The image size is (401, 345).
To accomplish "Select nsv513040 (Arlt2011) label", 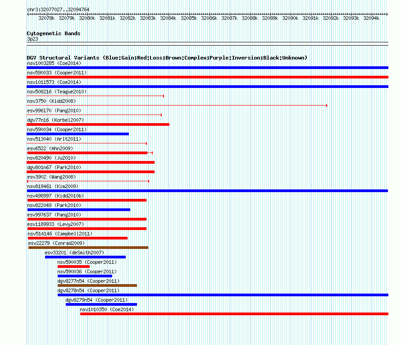I will point(54,139).
